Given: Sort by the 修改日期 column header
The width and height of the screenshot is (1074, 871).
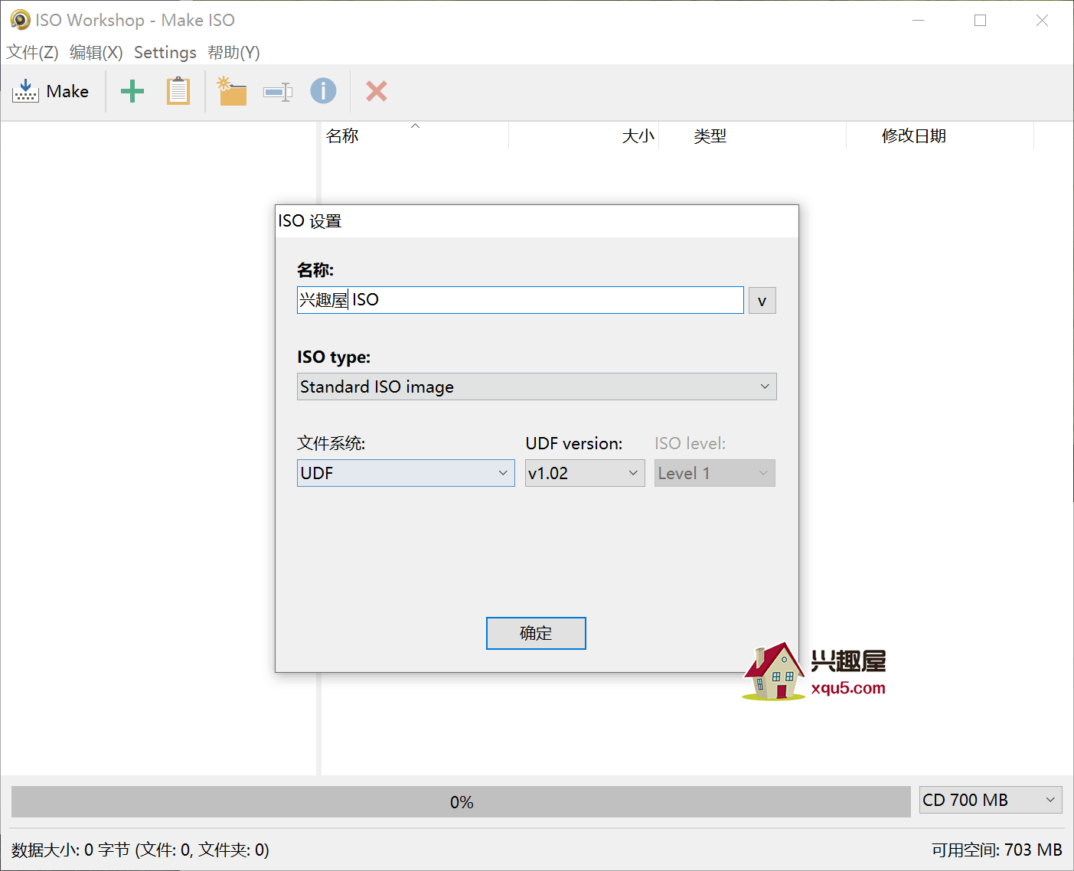Looking at the screenshot, I should (913, 136).
